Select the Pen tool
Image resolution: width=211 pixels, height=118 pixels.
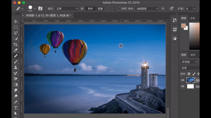[x=15, y=102]
